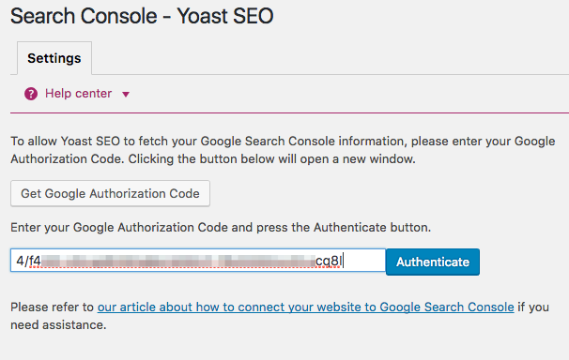
Task: Click the blurred middle portion of authorization code
Action: [x=177, y=261]
